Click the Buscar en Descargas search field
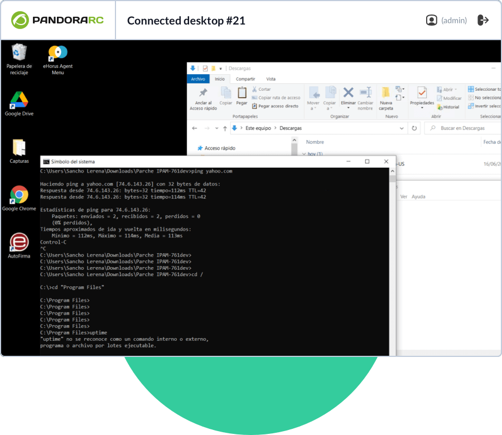This screenshot has height=435, width=502. (x=462, y=128)
